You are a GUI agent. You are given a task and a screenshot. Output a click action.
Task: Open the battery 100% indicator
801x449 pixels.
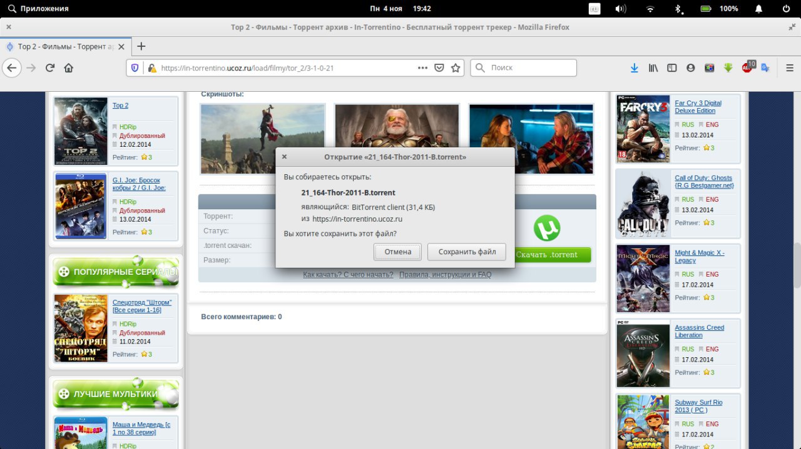pyautogui.click(x=719, y=9)
